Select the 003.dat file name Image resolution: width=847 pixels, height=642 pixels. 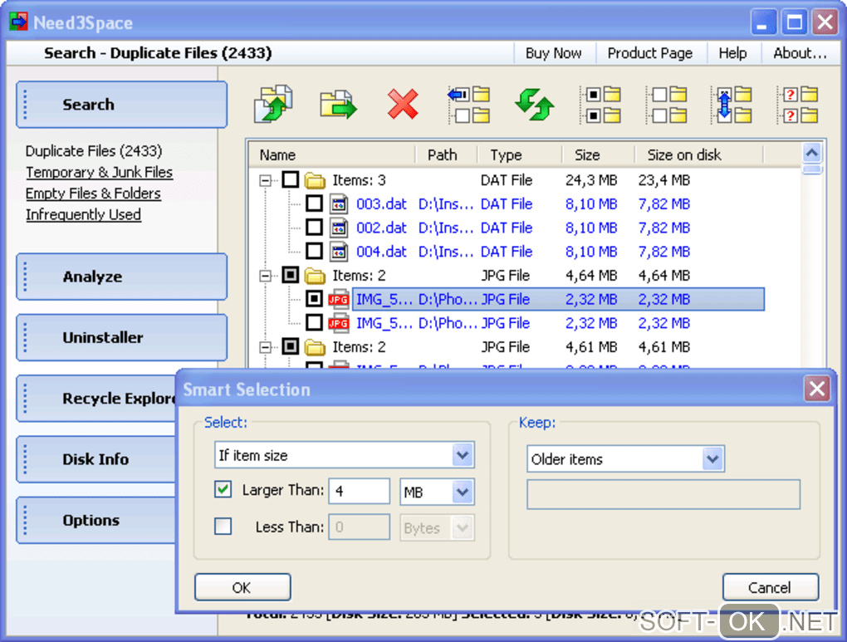click(x=381, y=204)
